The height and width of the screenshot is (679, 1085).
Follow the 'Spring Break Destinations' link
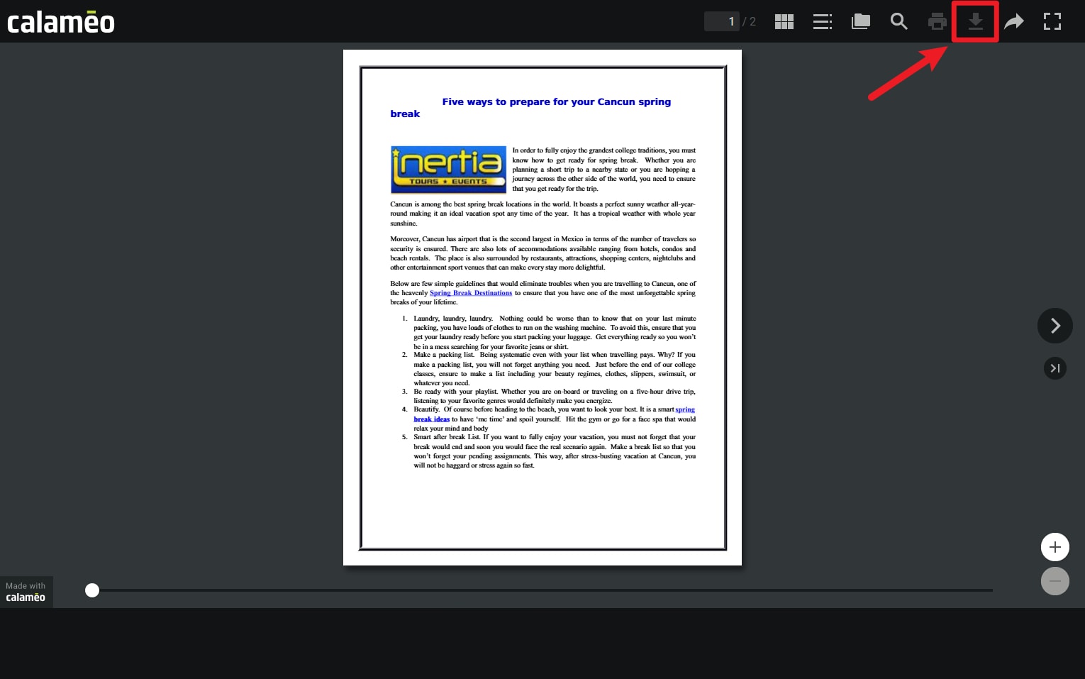point(470,293)
